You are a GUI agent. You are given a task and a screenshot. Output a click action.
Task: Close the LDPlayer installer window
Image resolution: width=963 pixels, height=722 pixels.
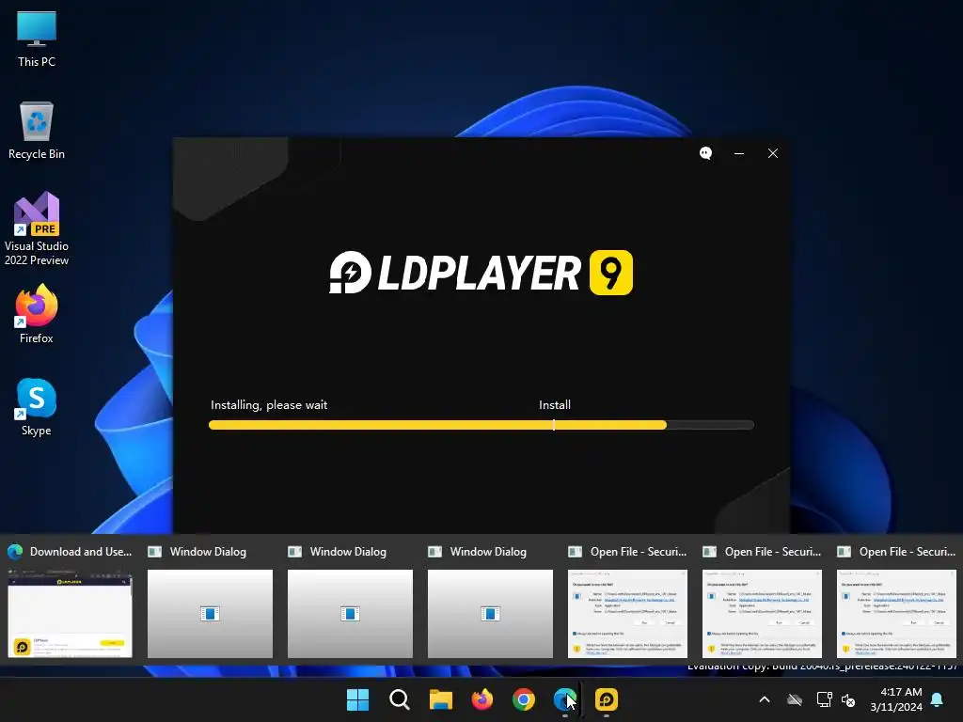(773, 153)
